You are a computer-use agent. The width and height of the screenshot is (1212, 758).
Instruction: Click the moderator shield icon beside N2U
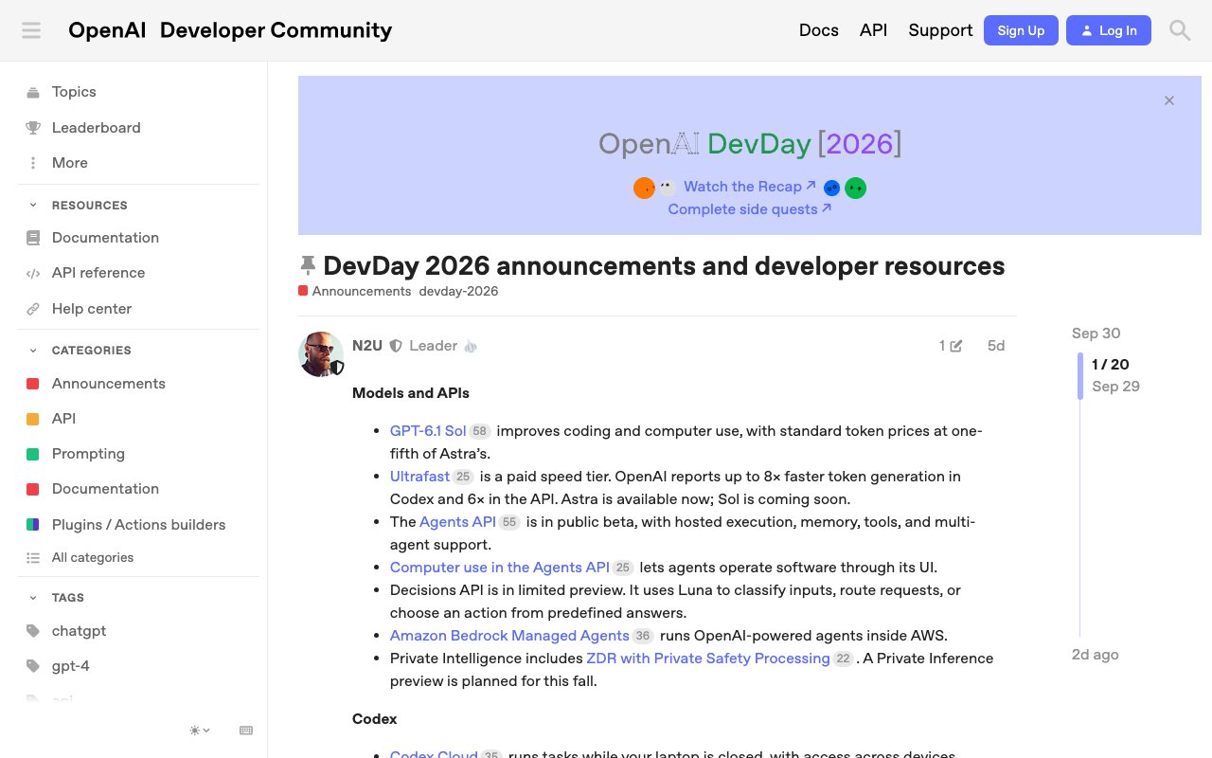tap(396, 346)
